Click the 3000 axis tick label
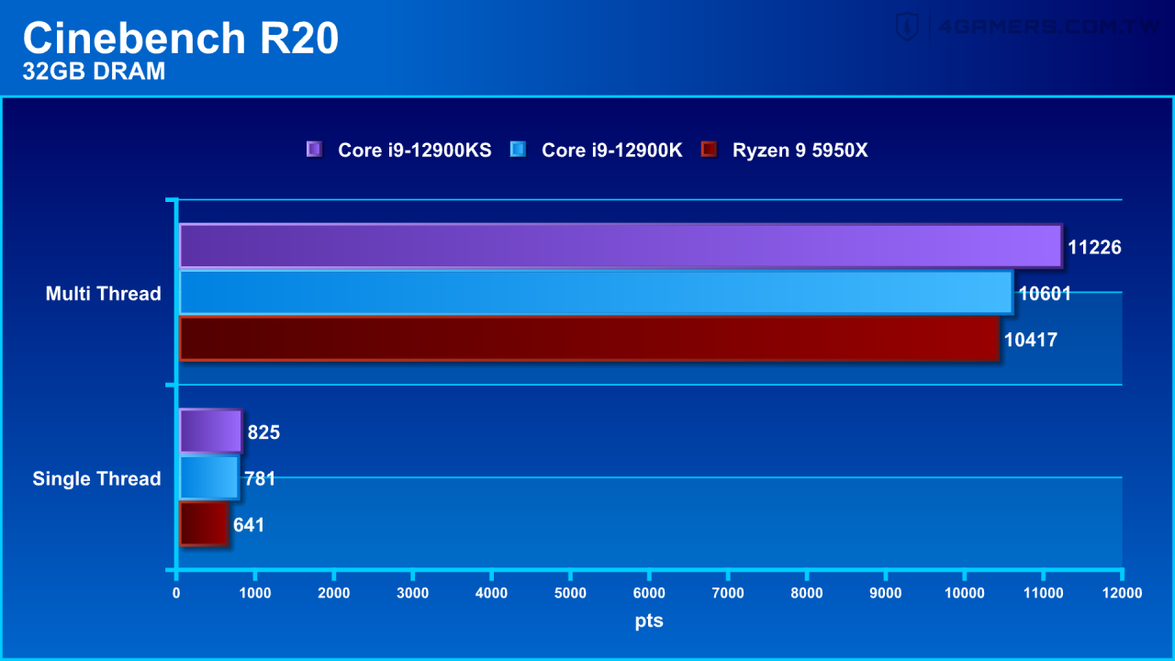Viewport: 1175px width, 661px height. pyautogui.click(x=413, y=594)
